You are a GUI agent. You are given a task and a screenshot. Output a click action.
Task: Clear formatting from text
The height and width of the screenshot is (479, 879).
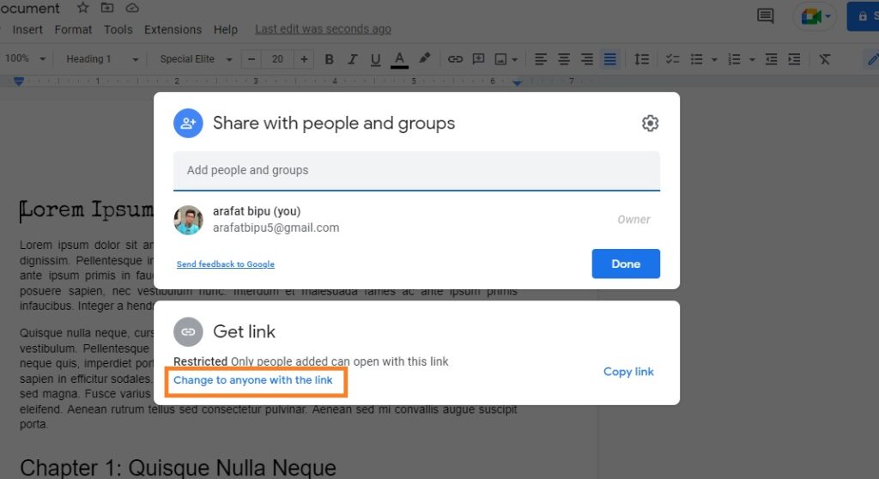pyautogui.click(x=825, y=59)
